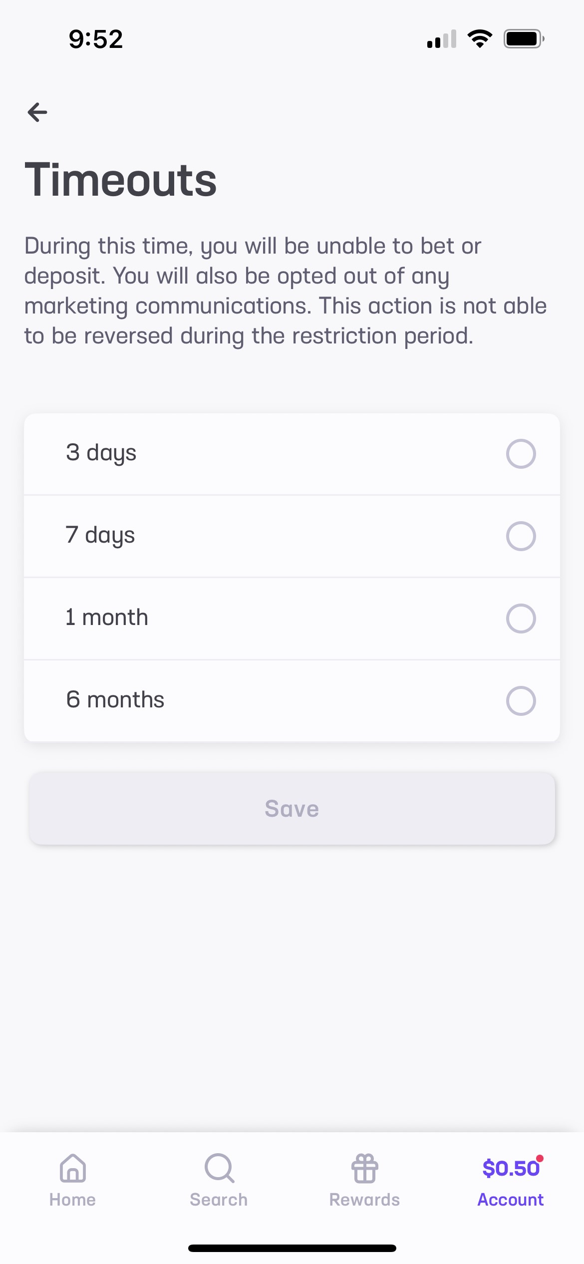Choose the 6 months radio button
This screenshot has width=584, height=1264.
(521, 701)
